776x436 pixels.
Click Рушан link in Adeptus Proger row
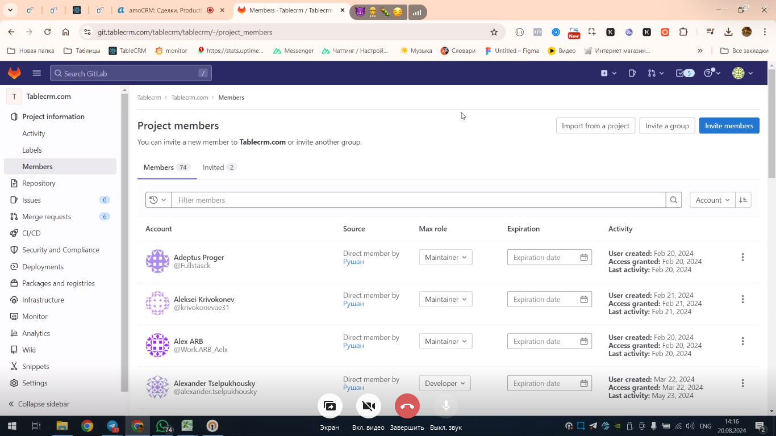353,262
